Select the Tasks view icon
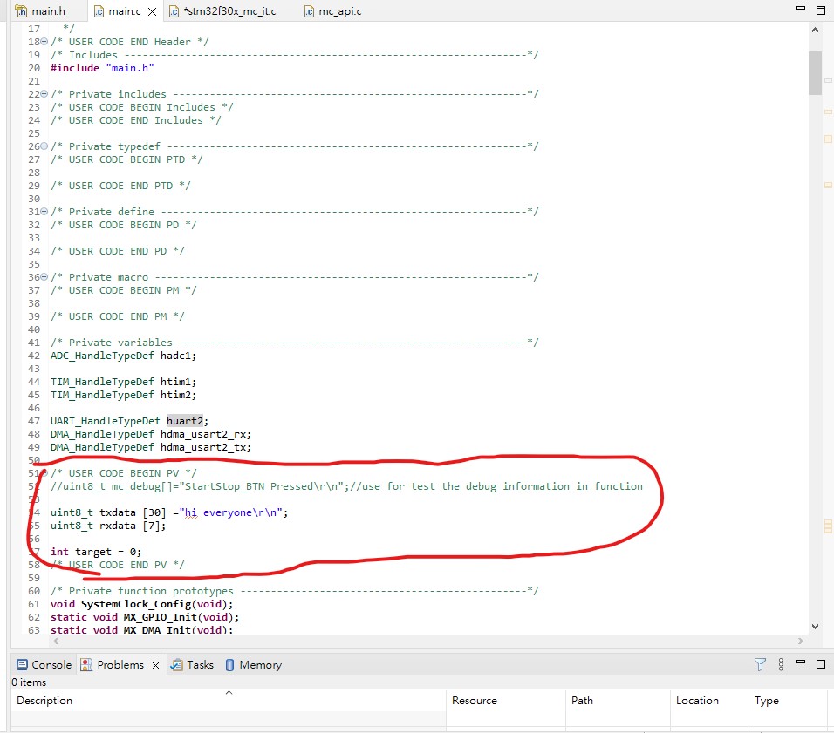 tap(174, 664)
